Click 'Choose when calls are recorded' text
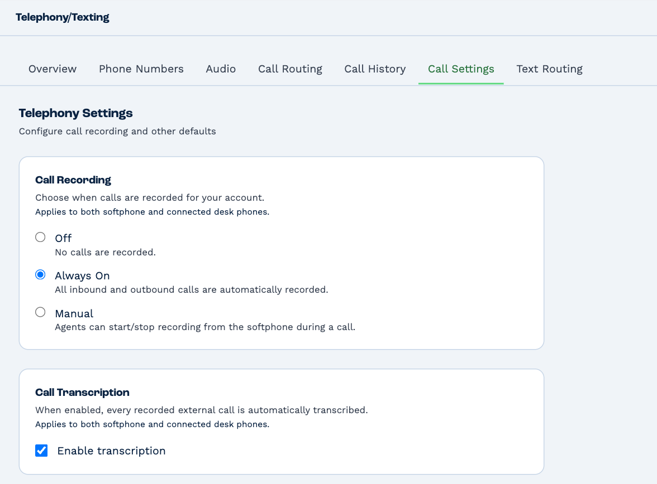Viewport: 657px width, 484px height. click(x=150, y=197)
